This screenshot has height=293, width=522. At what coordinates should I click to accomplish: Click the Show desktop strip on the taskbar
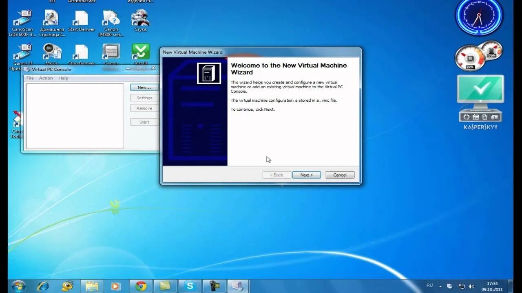pyautogui.click(x=511, y=286)
